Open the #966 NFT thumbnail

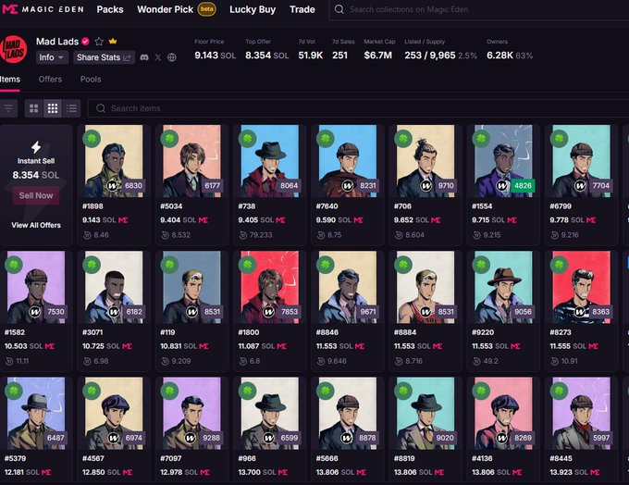[x=269, y=413]
